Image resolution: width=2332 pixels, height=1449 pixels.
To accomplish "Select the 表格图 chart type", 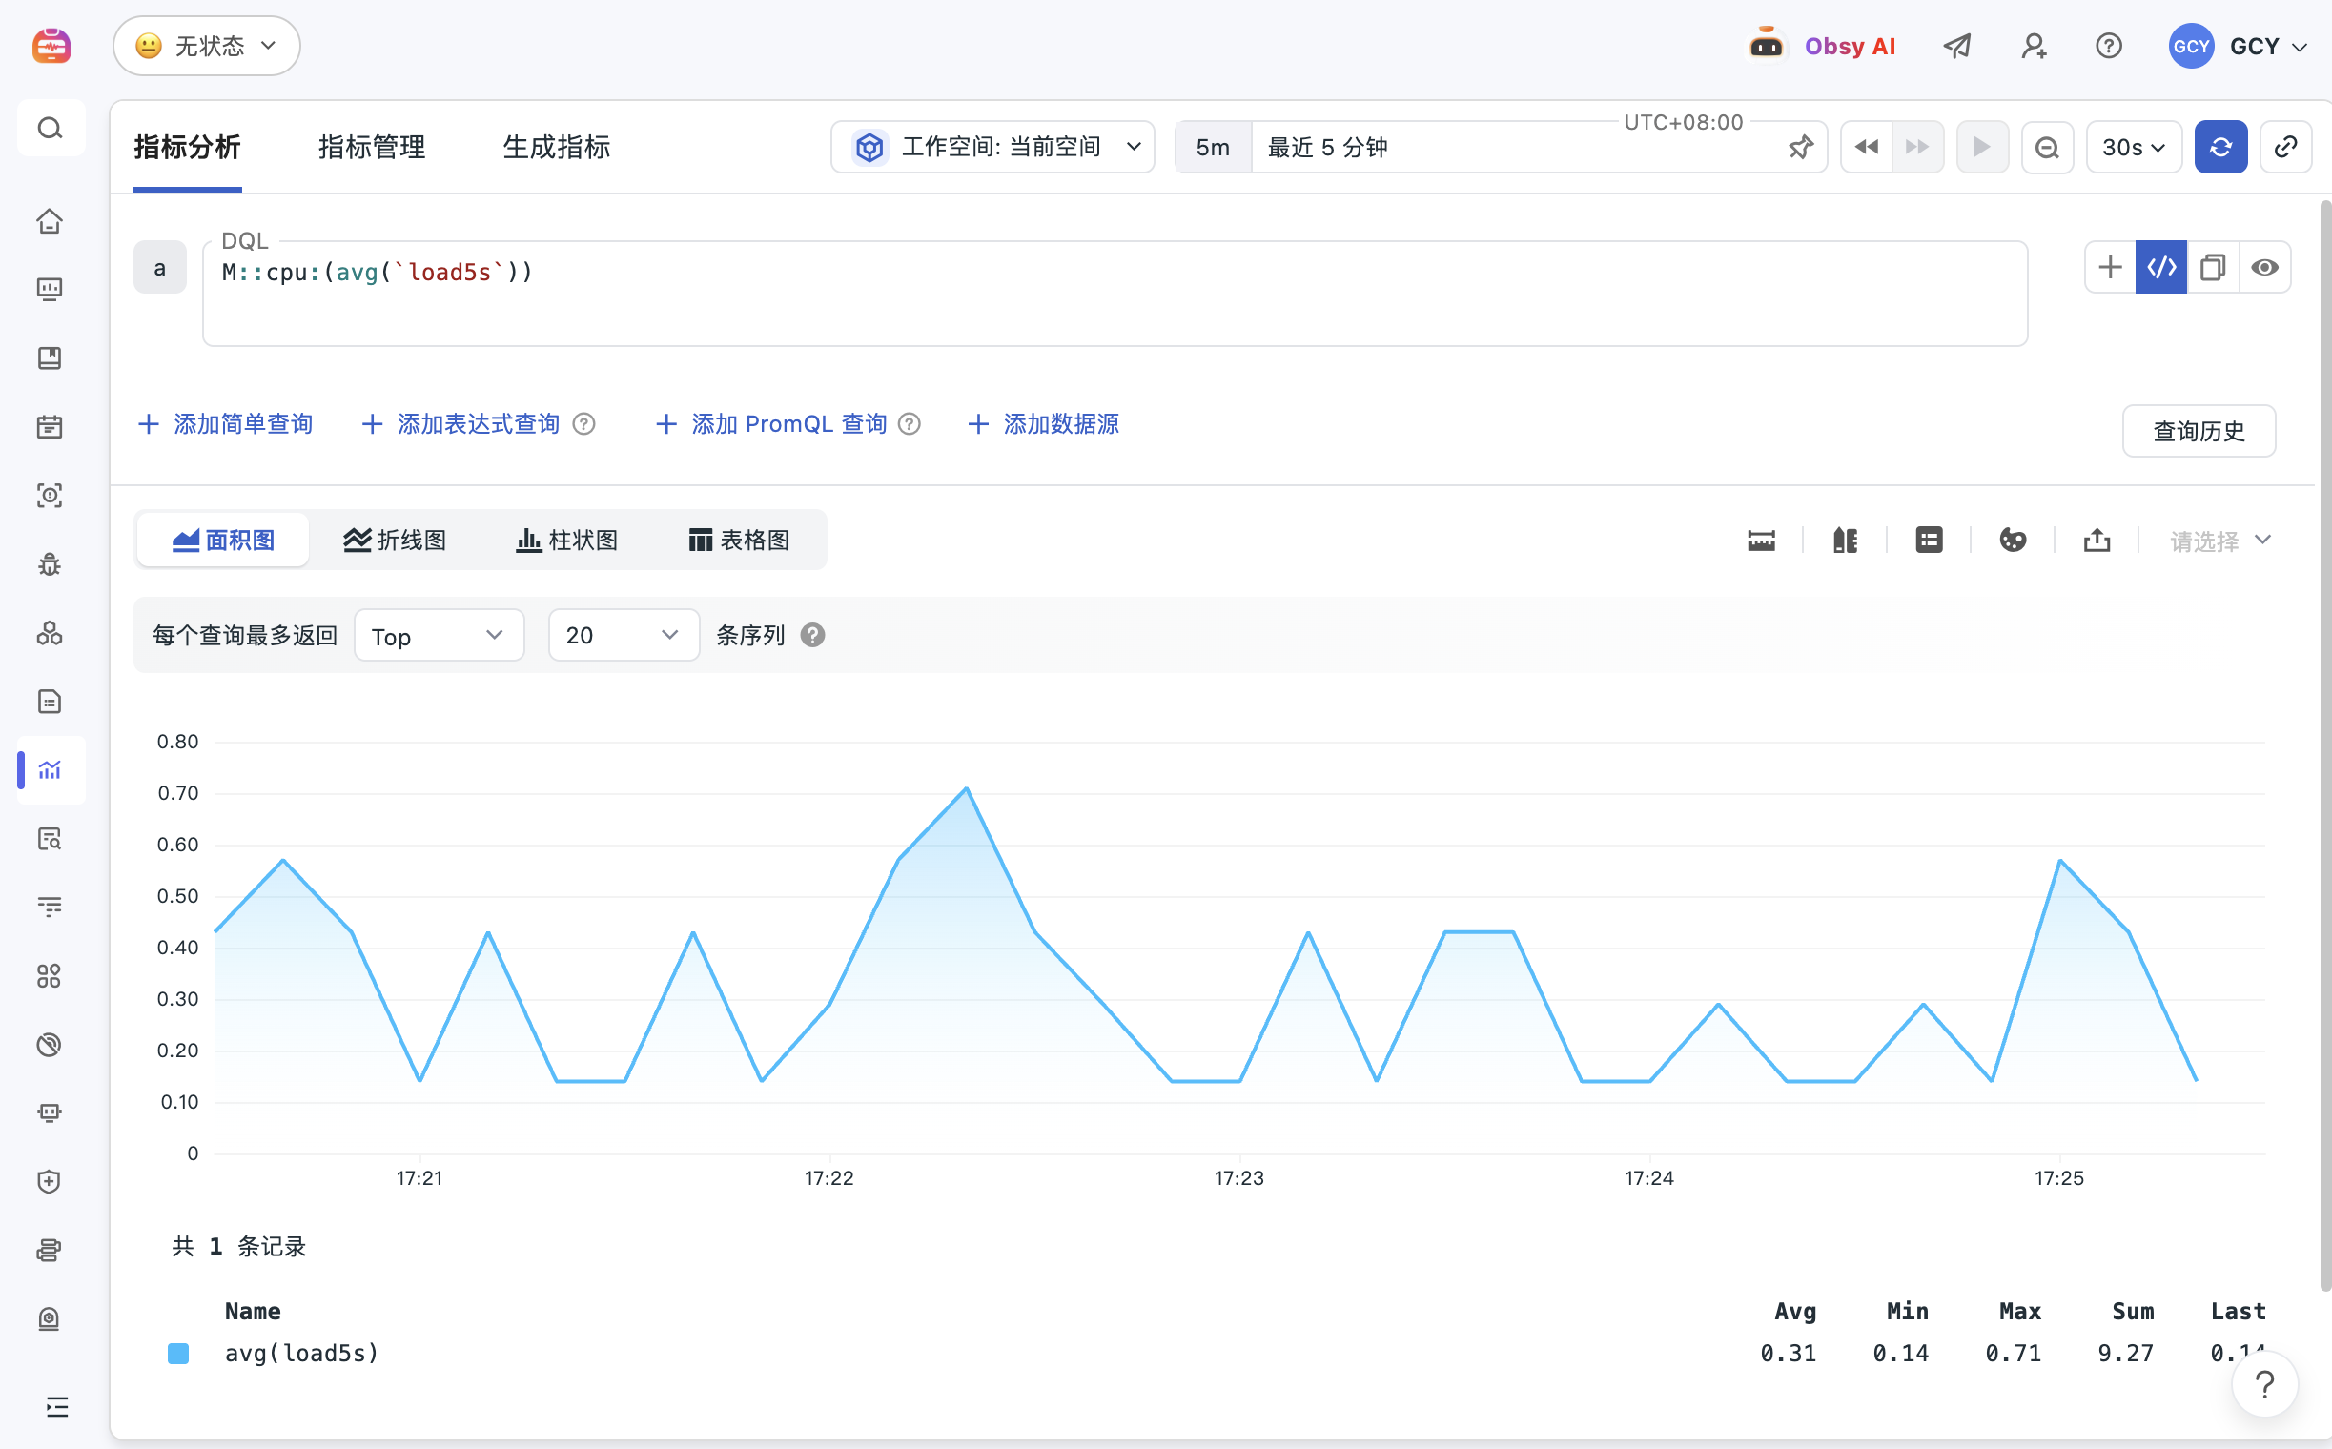I will (x=738, y=541).
